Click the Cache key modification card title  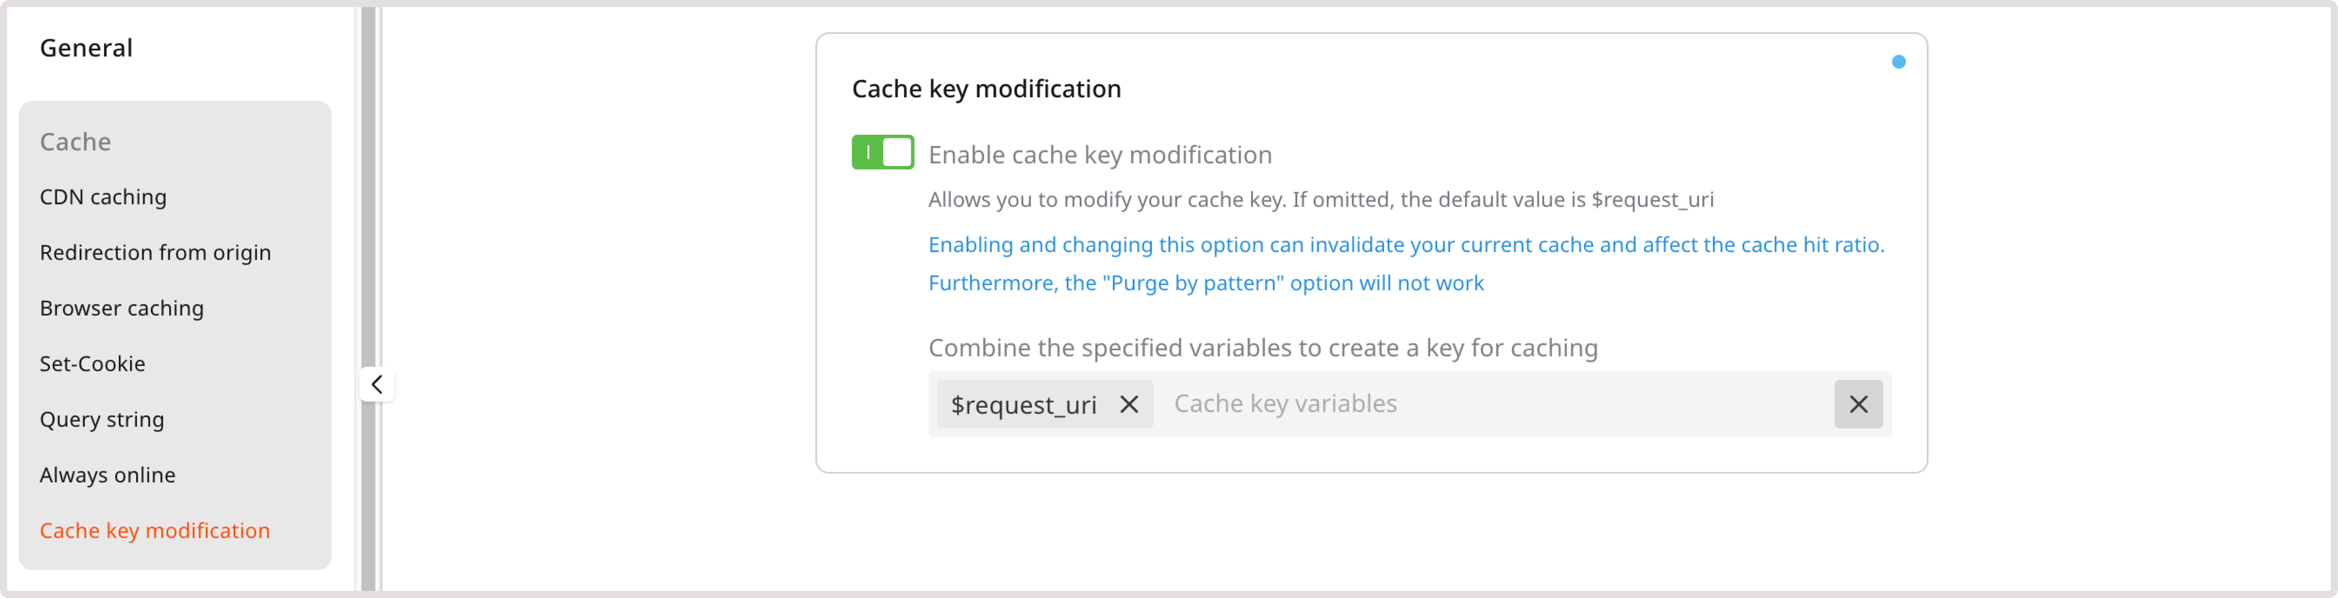[x=985, y=88]
